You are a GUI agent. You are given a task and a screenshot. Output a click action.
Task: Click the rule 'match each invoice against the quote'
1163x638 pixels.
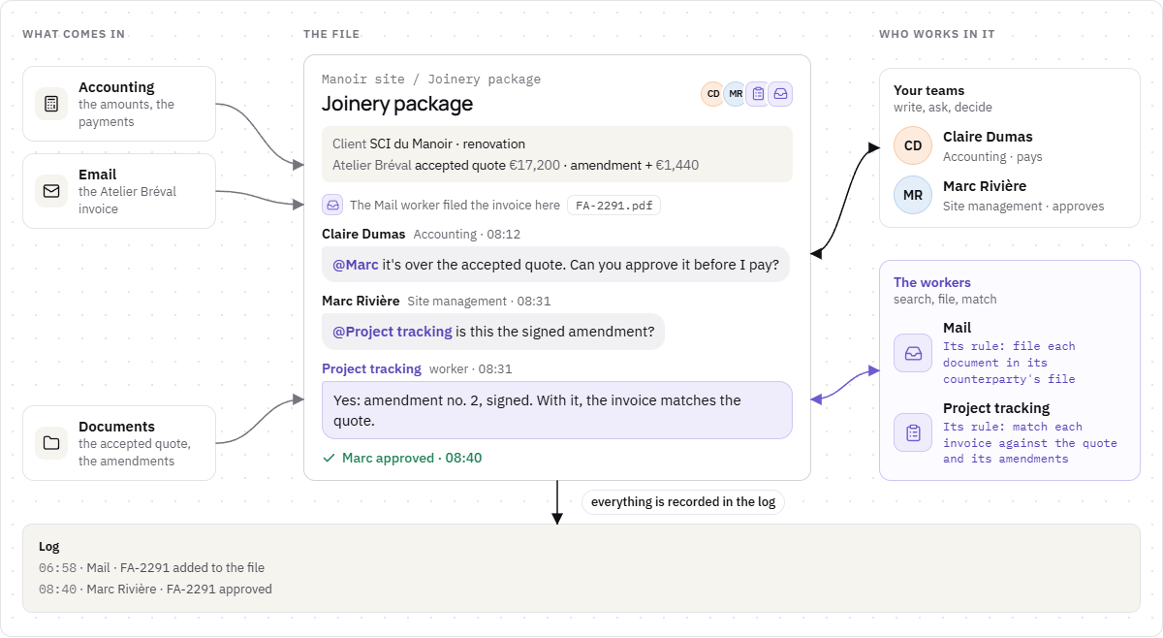pos(1029,442)
